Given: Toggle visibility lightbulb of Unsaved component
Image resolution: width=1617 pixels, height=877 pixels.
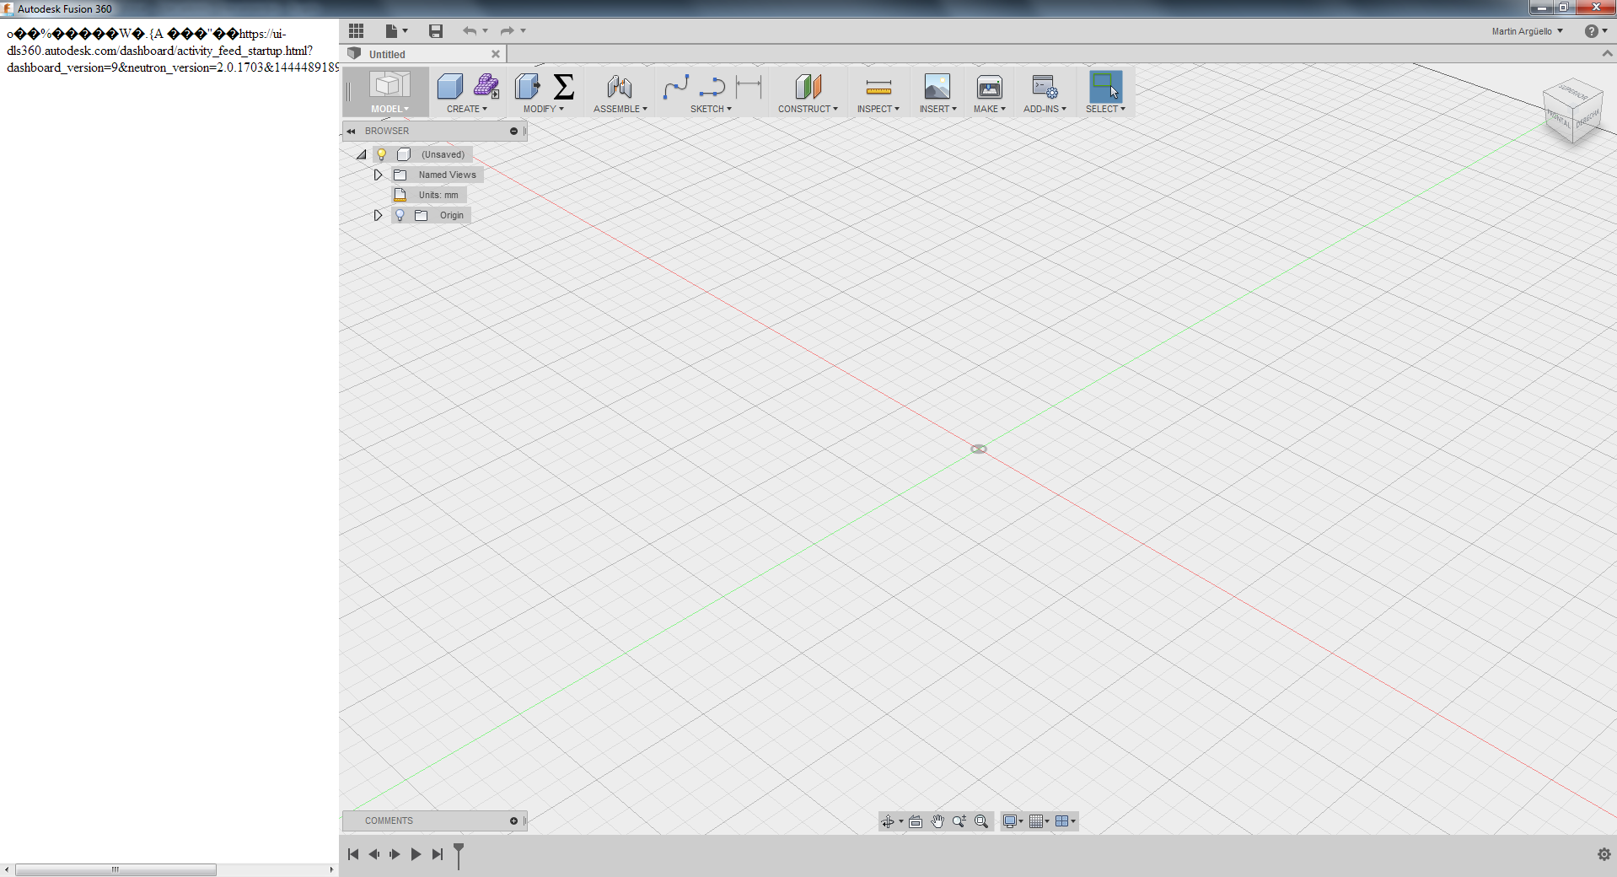Looking at the screenshot, I should [x=382, y=154].
